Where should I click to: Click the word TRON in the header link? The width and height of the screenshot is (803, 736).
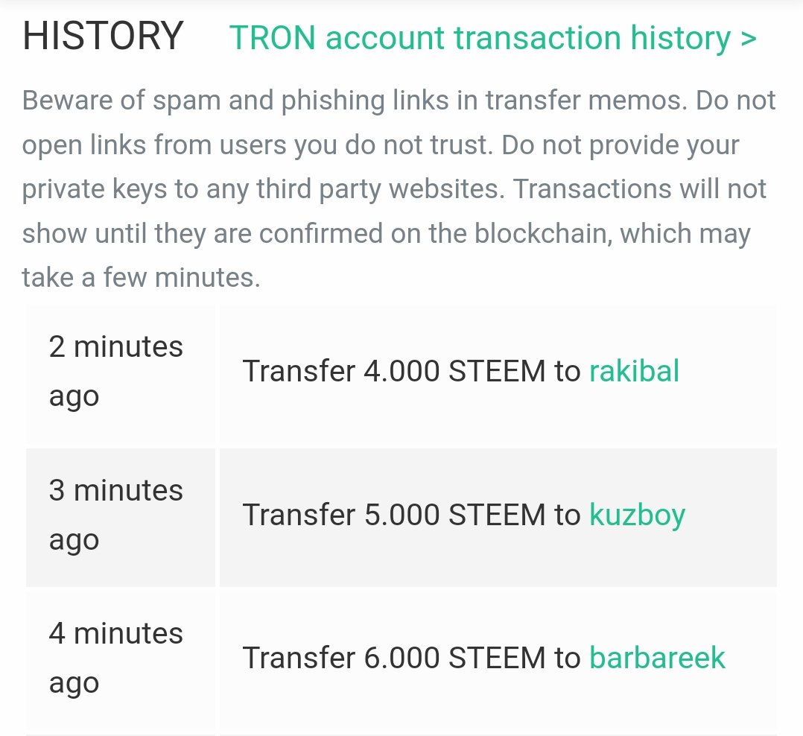(x=273, y=39)
